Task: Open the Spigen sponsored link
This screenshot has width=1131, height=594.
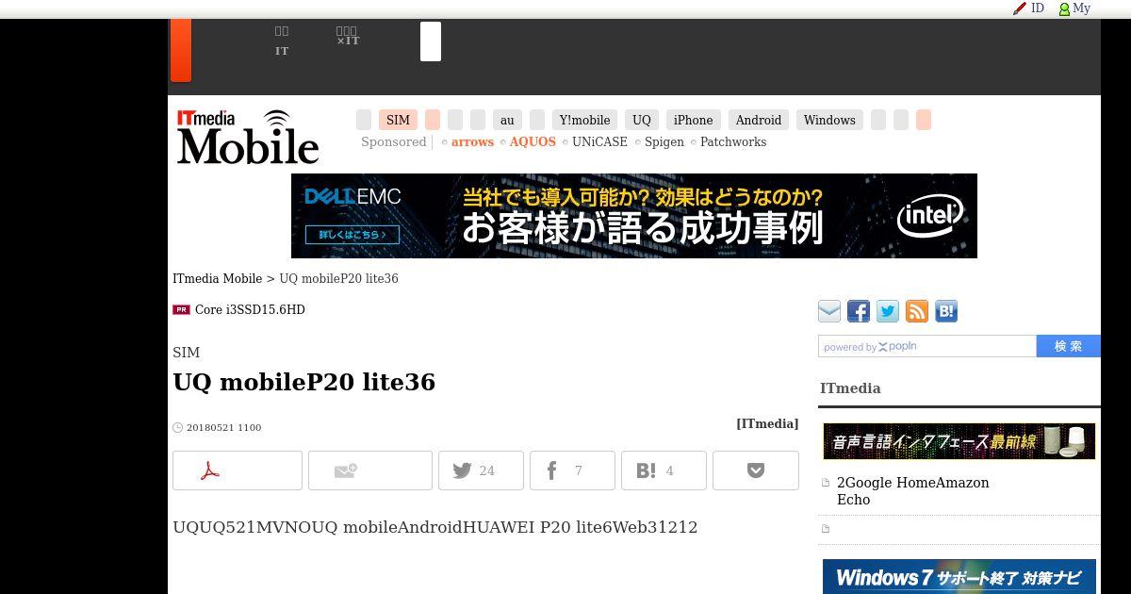Action: (664, 142)
